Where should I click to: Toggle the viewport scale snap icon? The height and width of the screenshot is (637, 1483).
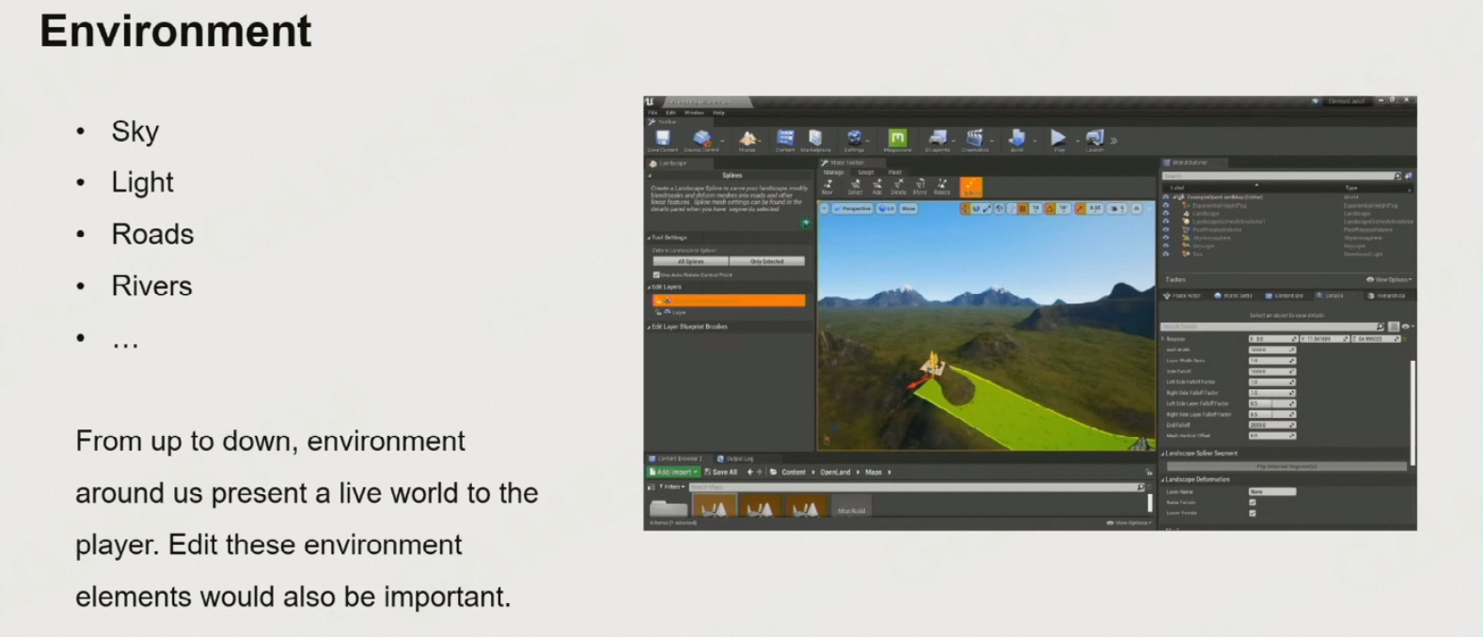[1081, 209]
